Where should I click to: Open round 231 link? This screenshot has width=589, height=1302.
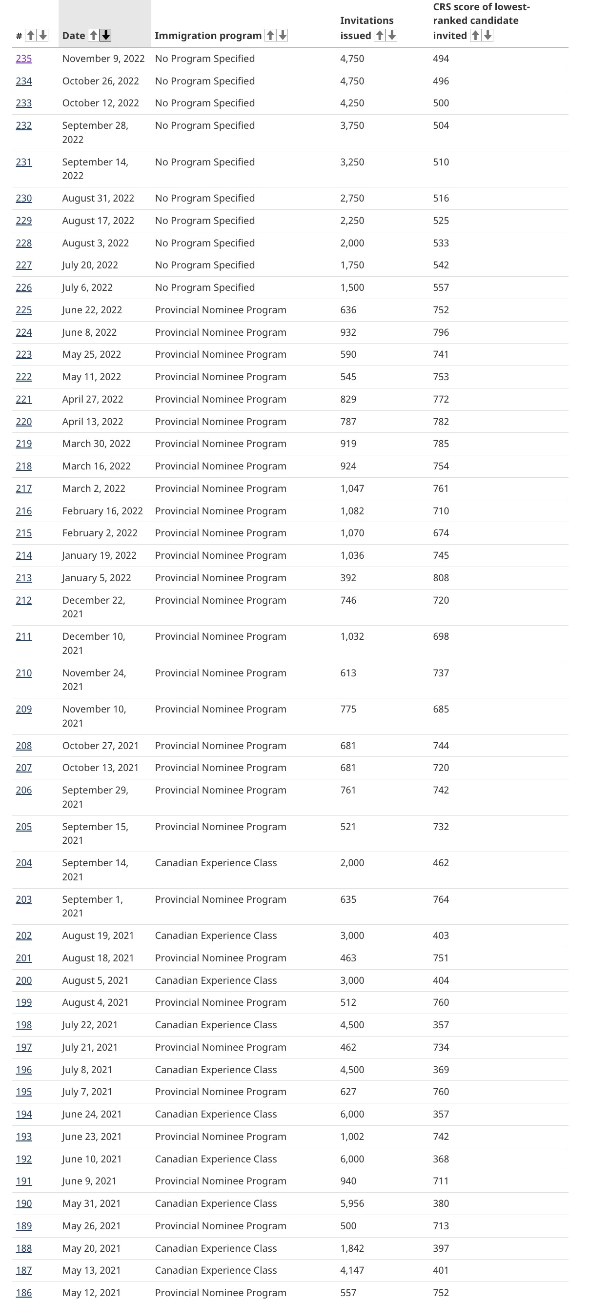coord(24,162)
